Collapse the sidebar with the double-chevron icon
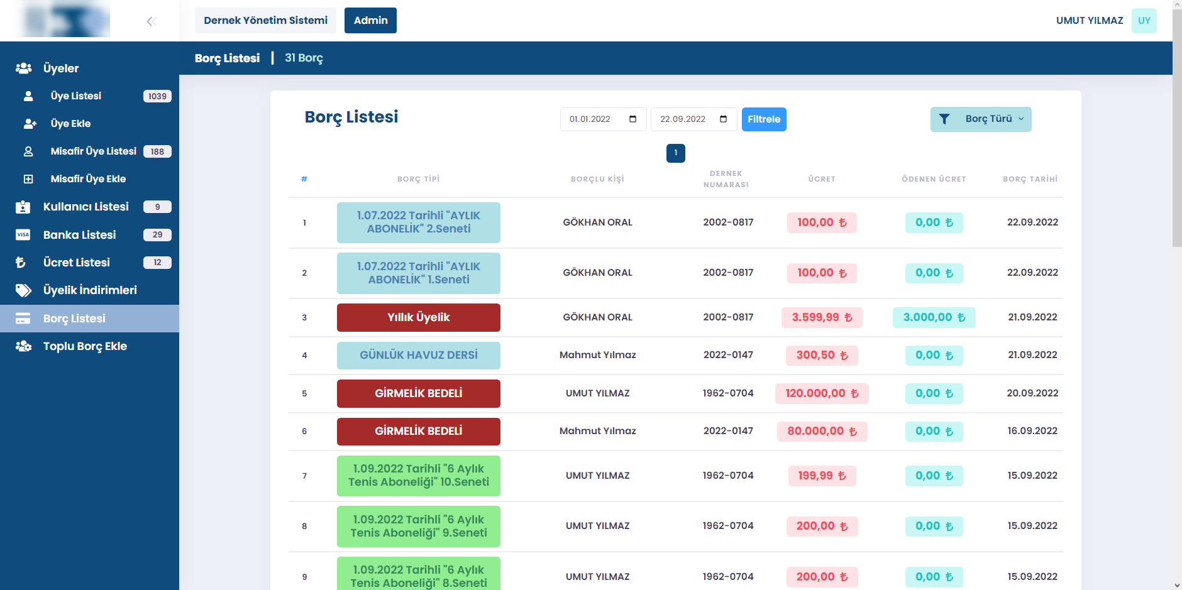Image resolution: width=1182 pixels, height=590 pixels. (x=151, y=21)
